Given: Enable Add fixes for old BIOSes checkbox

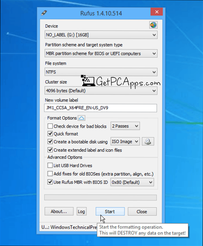Looking at the screenshot, I should [50, 174].
